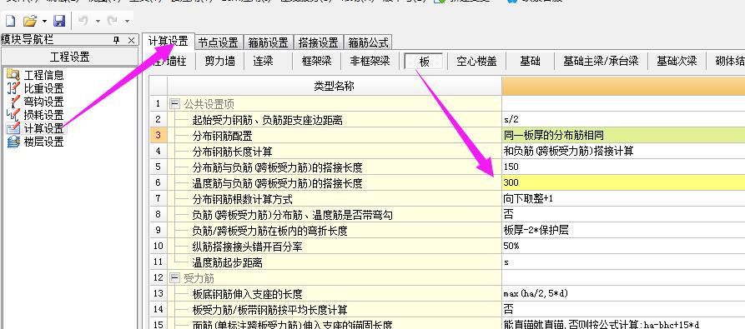
Task: Click the 50% 纵筋搭接接头错开百分率 value
Action: [x=623, y=246]
